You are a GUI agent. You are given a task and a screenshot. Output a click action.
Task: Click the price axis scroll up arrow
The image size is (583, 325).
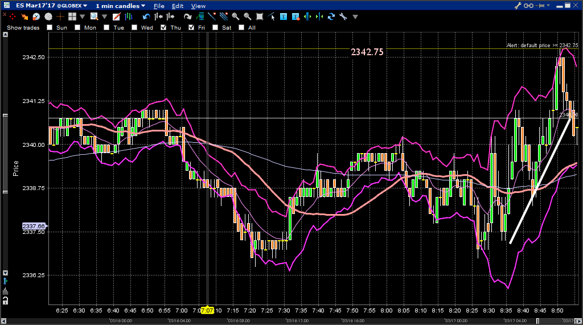point(5,35)
